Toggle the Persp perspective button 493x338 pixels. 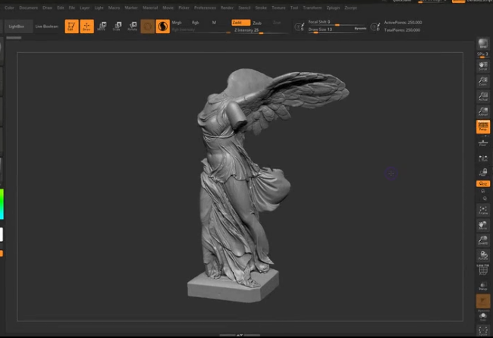pos(482,127)
